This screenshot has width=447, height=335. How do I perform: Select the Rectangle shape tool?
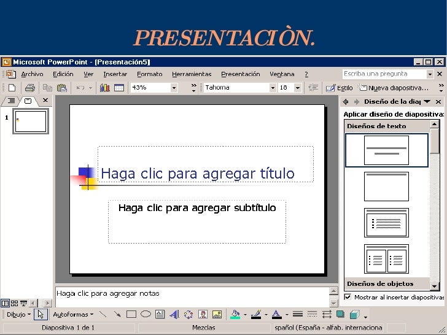click(x=131, y=314)
